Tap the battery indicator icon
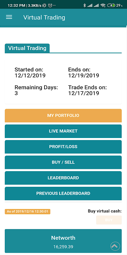The image size is (127, 255). [x=111, y=5]
